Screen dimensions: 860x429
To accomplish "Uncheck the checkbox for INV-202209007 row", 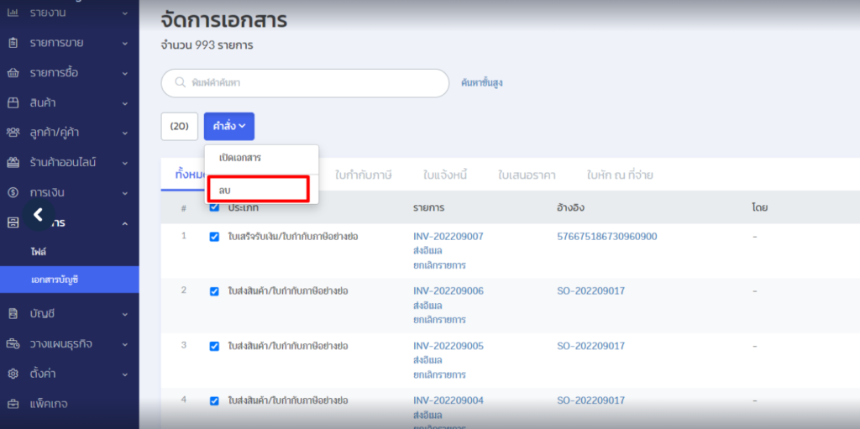I will [214, 237].
